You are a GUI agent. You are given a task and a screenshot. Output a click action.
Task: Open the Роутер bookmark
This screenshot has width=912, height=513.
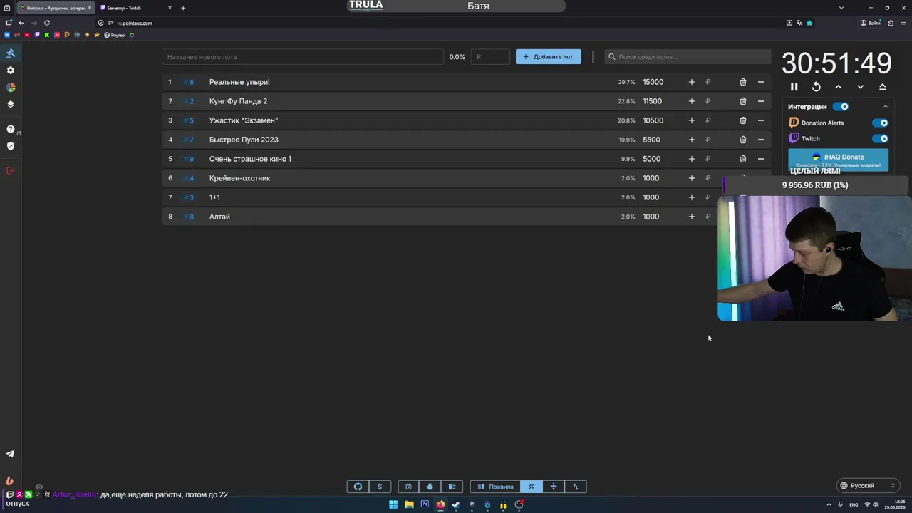point(115,35)
